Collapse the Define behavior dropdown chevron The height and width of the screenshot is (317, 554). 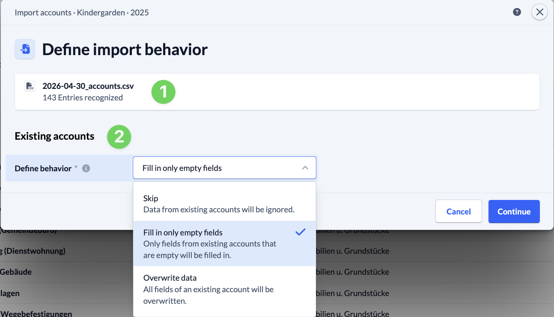(305, 168)
